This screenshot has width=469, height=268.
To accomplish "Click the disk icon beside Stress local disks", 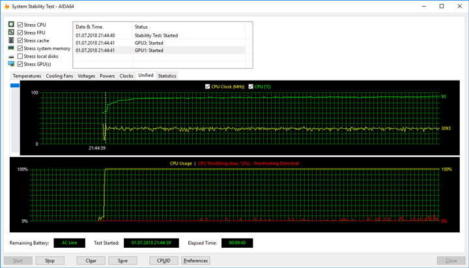I will point(11,57).
